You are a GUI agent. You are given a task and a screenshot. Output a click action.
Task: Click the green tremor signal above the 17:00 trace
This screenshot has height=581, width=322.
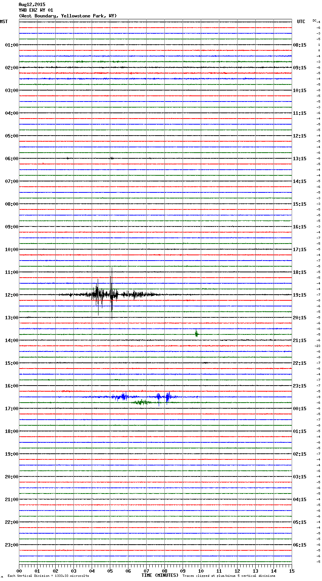[x=142, y=402]
